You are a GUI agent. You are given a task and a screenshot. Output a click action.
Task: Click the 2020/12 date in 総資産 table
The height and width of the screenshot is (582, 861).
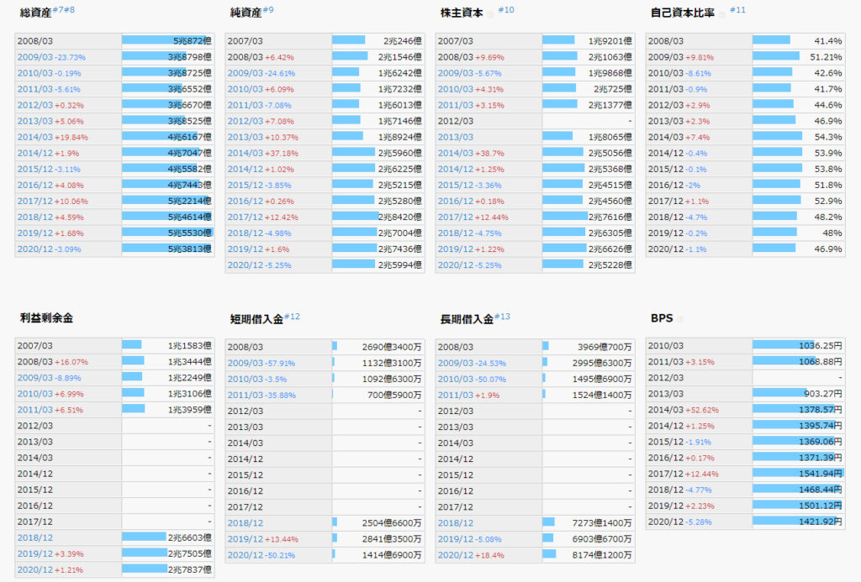[34, 249]
